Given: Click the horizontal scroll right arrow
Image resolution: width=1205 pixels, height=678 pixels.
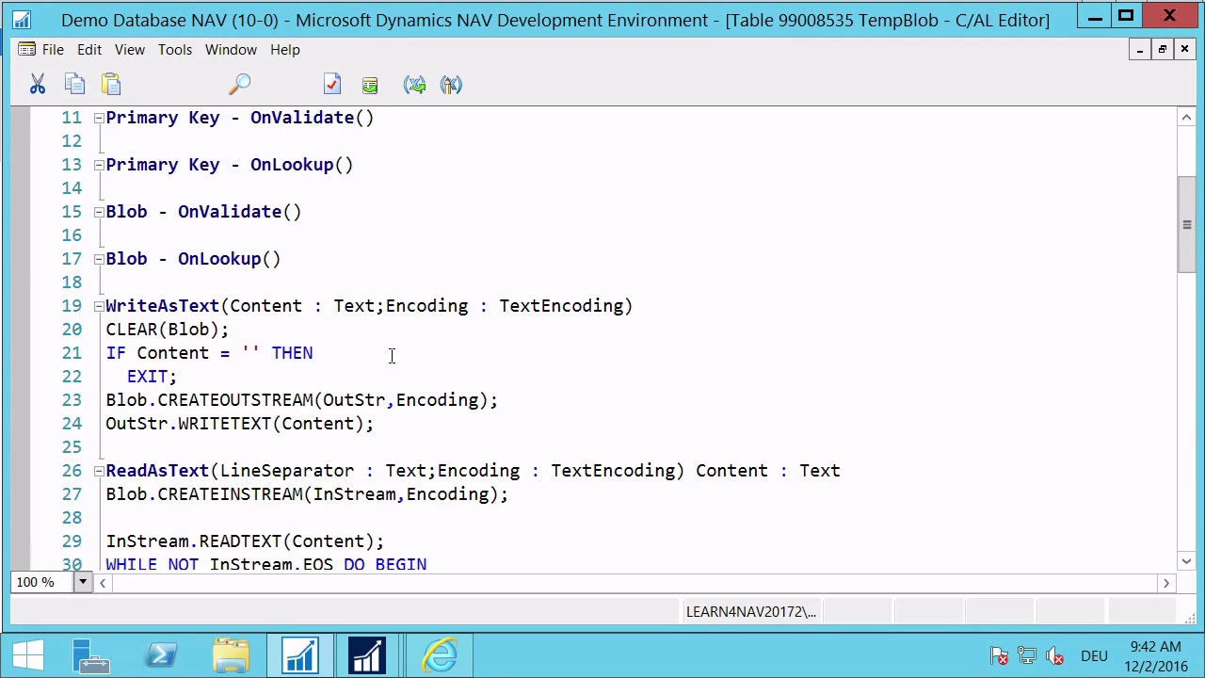Looking at the screenshot, I should pyautogui.click(x=1165, y=583).
